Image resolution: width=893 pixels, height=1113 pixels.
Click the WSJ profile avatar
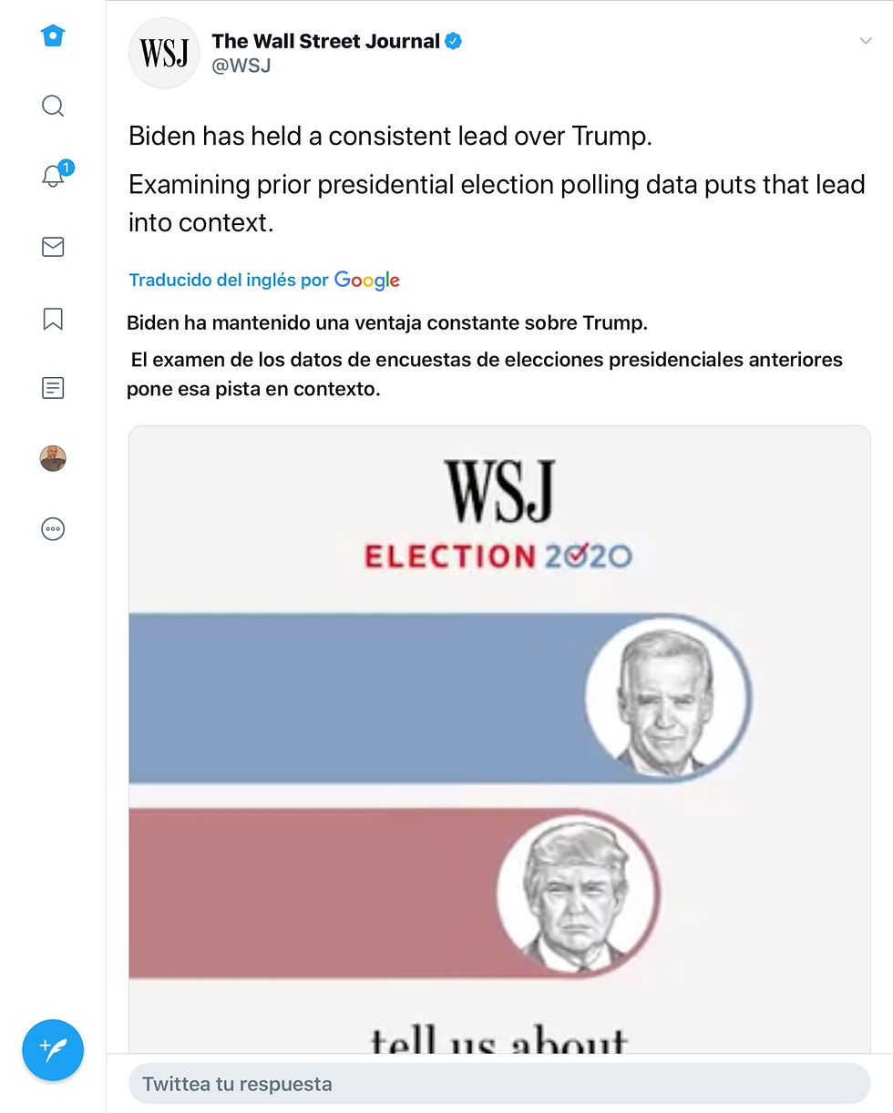click(164, 53)
